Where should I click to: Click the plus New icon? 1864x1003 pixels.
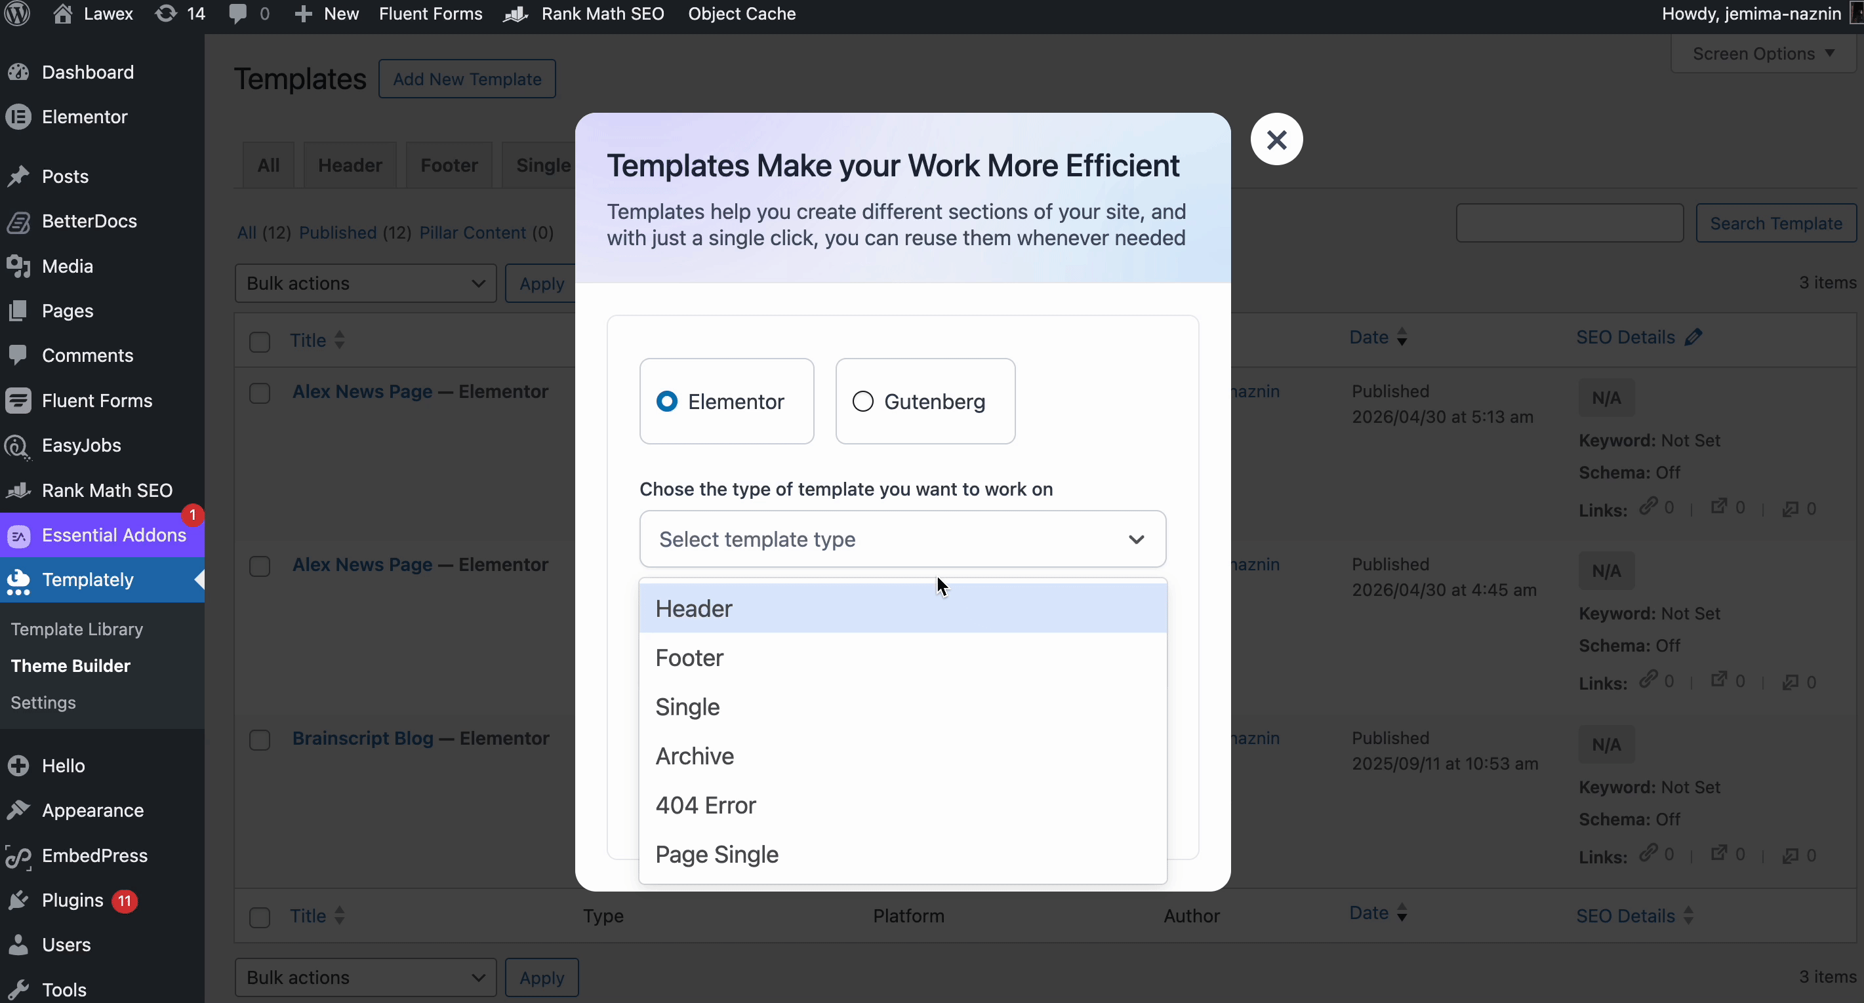(304, 14)
